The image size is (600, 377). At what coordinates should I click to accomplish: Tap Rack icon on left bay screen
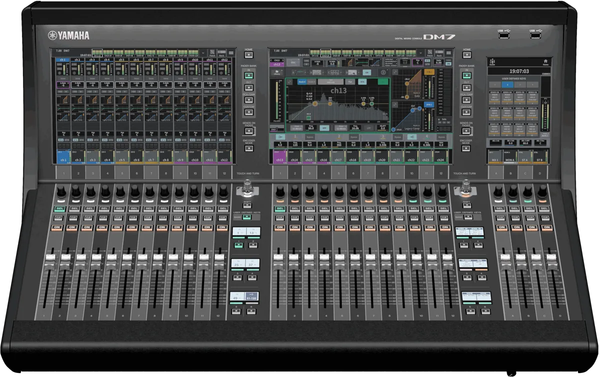point(221,53)
